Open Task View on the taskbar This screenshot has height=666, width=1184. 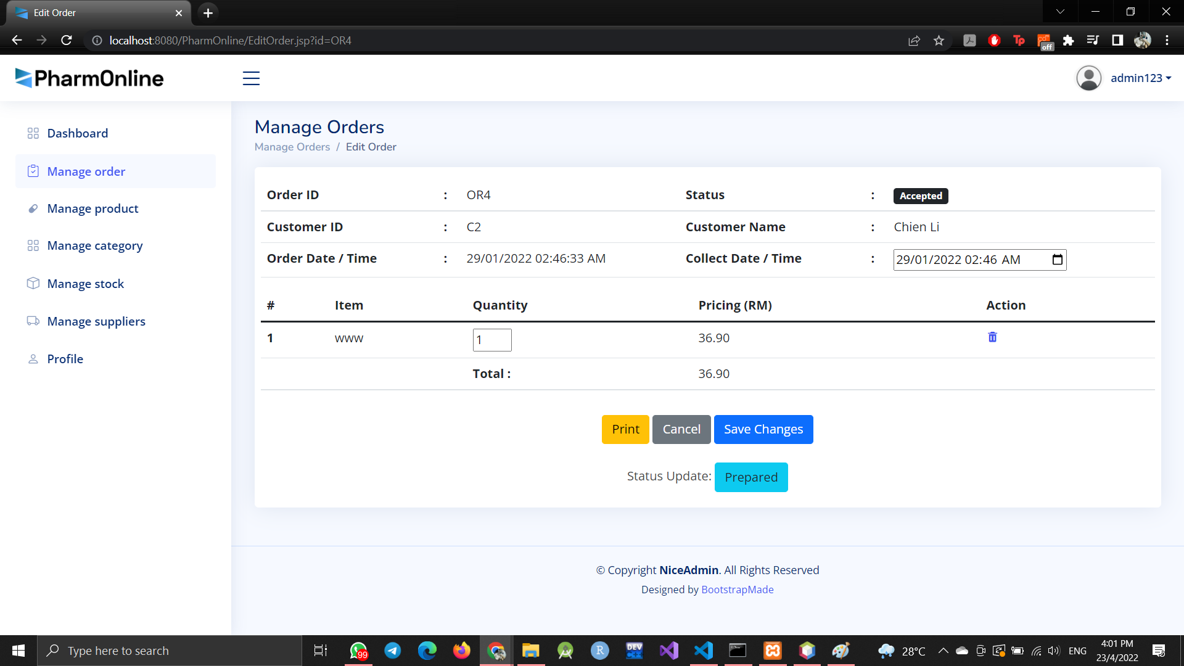[x=321, y=651]
